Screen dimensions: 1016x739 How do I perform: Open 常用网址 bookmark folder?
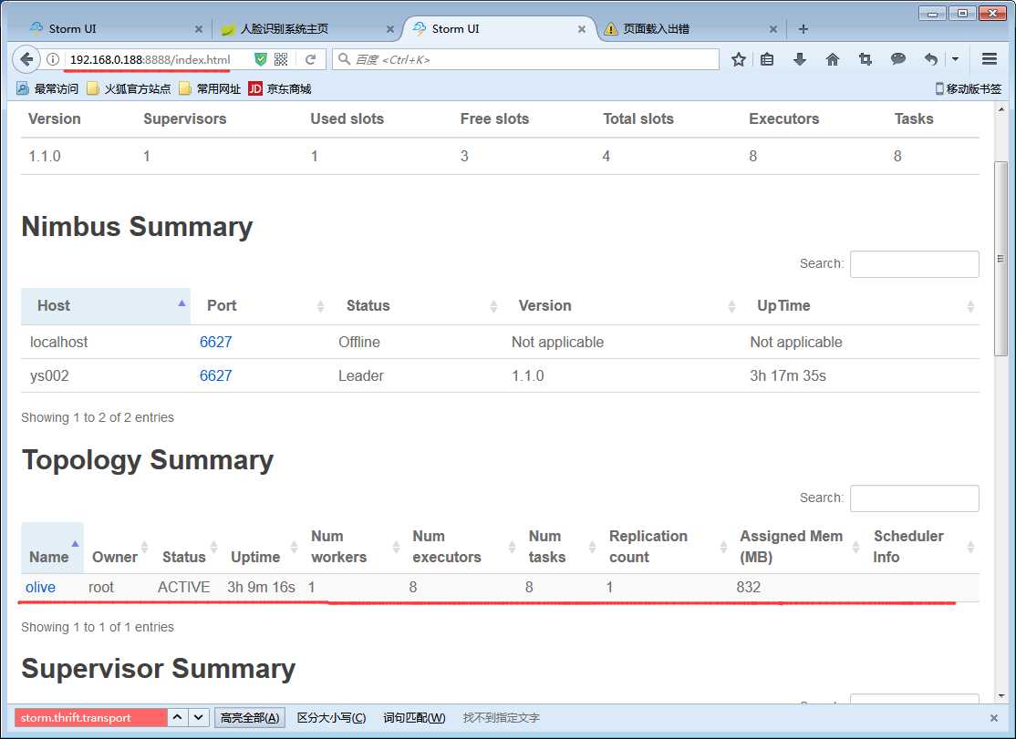click(x=210, y=88)
